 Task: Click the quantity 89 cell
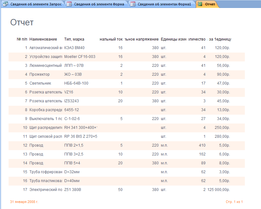click(x=203, y=163)
